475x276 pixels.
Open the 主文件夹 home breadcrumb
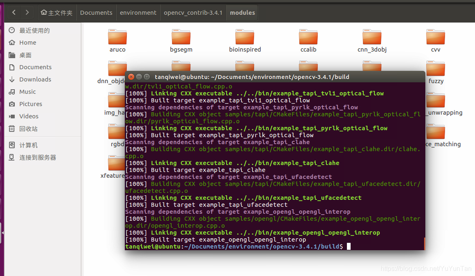tap(57, 13)
